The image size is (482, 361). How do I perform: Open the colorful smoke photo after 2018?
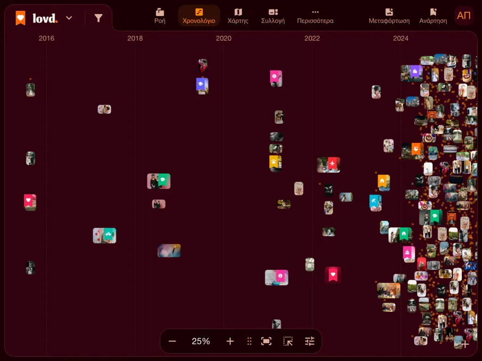point(169,251)
